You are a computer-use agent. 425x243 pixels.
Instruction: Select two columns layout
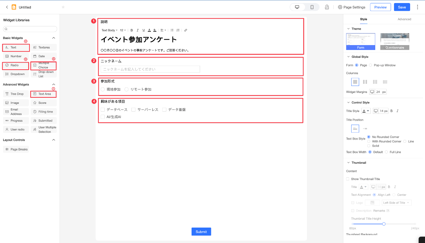pos(365,82)
